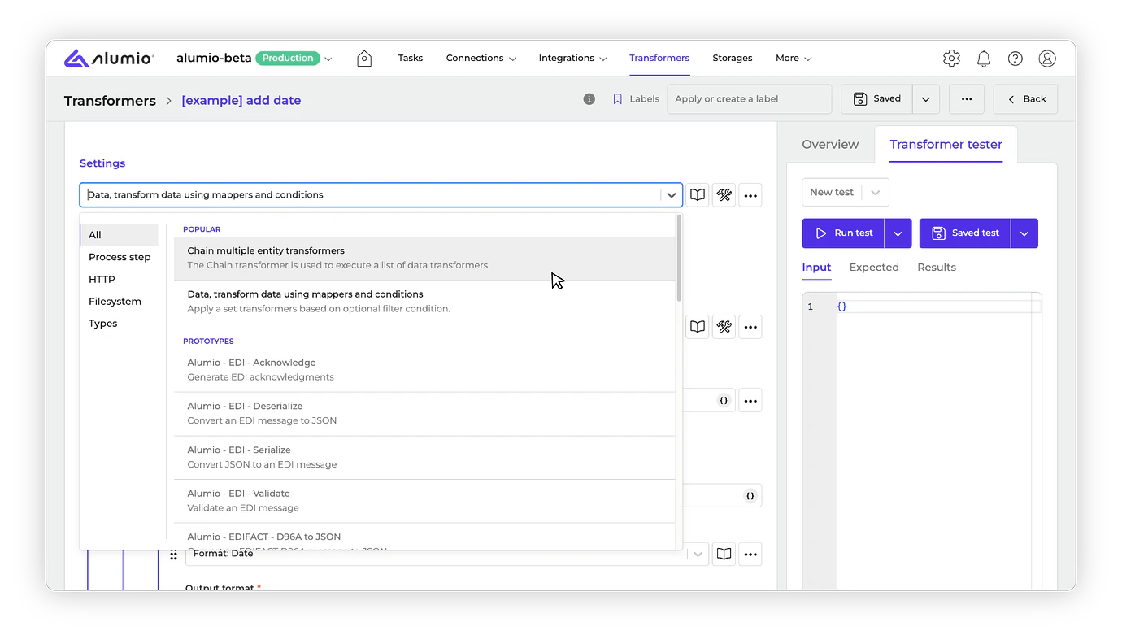Click the braces icon left of a three-dot menu
Viewport: 1122px width, 631px height.
(x=724, y=401)
